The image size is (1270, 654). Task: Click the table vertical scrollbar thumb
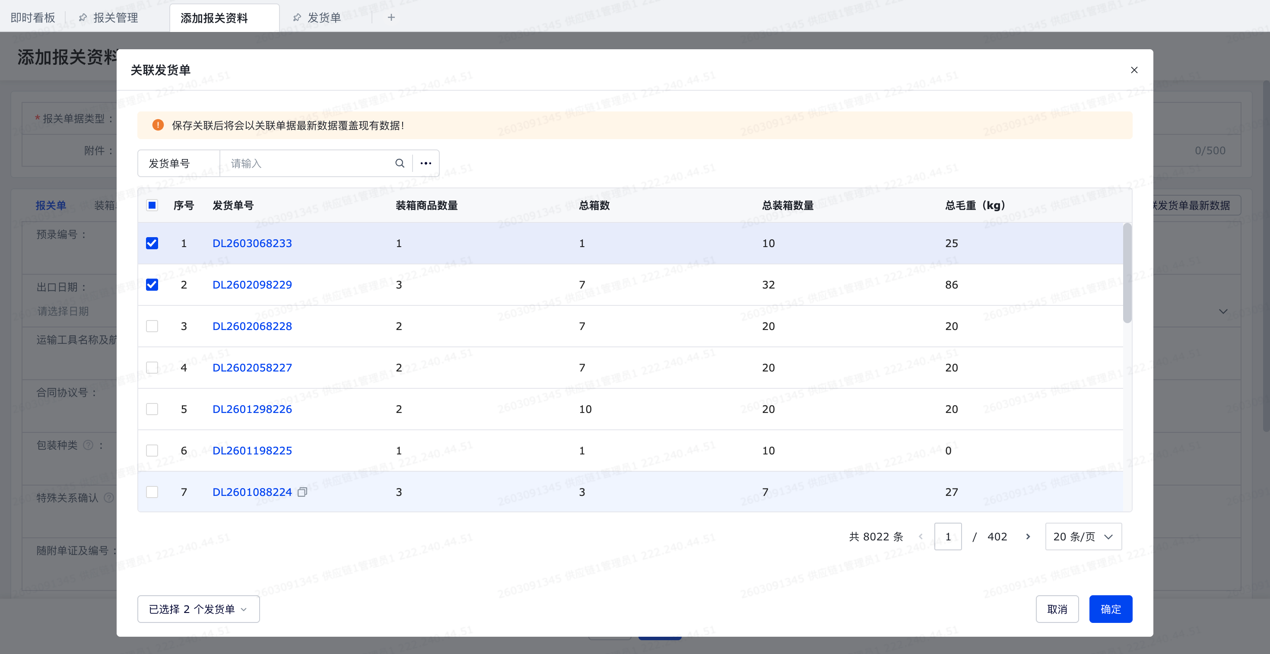(x=1127, y=273)
